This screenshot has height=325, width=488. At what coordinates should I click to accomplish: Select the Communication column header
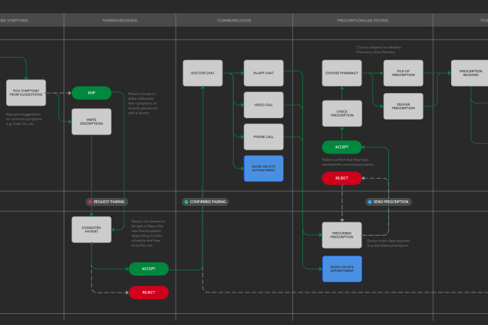pos(234,21)
